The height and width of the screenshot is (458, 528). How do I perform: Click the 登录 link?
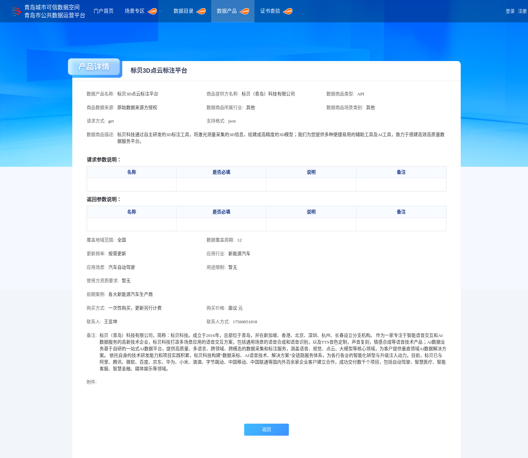click(510, 11)
